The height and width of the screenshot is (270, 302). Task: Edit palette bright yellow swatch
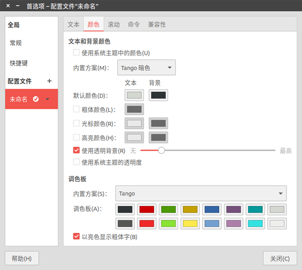[x=190, y=224]
